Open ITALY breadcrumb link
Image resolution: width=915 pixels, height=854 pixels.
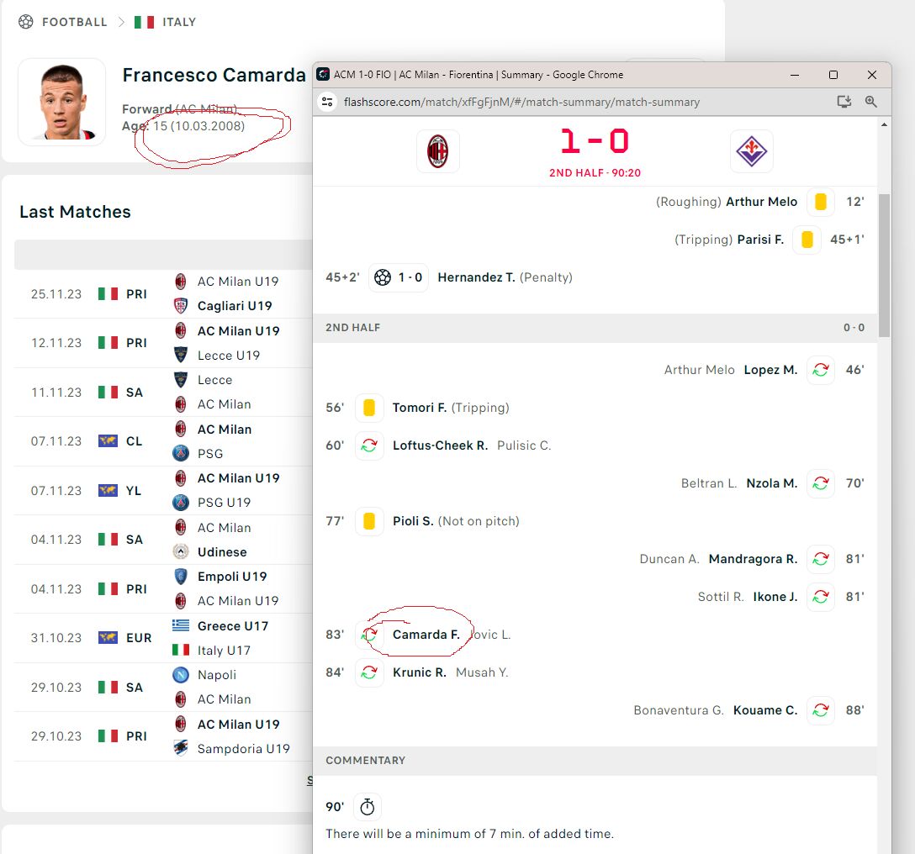pos(178,22)
